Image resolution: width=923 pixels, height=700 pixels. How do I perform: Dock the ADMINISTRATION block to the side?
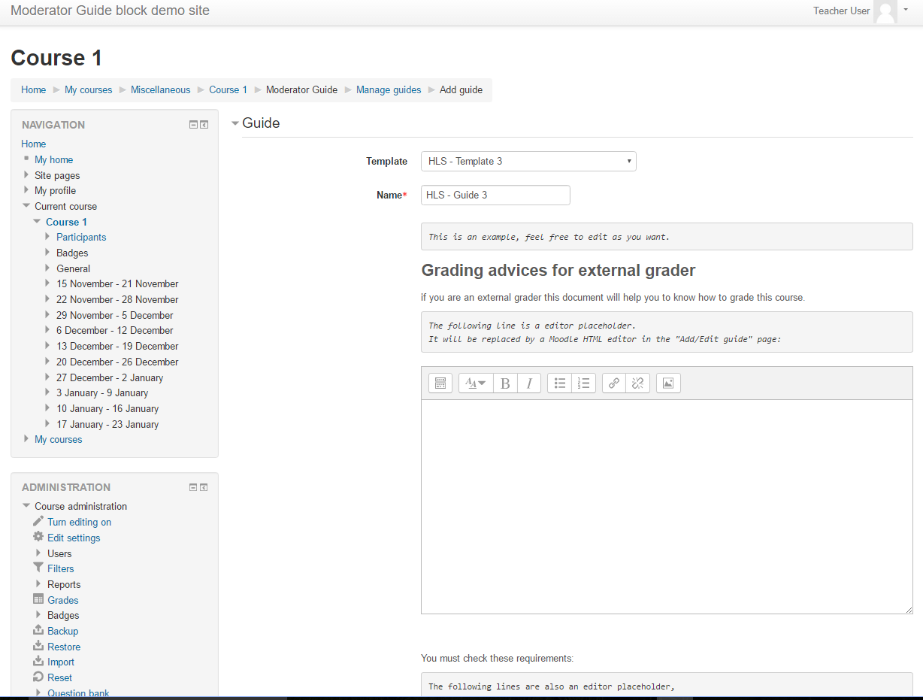(x=204, y=486)
